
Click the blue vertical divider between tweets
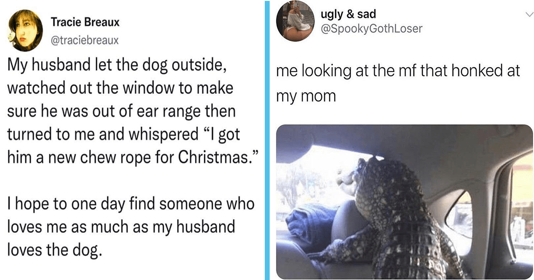tap(268, 140)
